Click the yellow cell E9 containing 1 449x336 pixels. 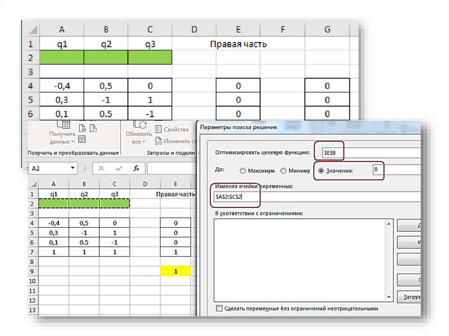(175, 271)
